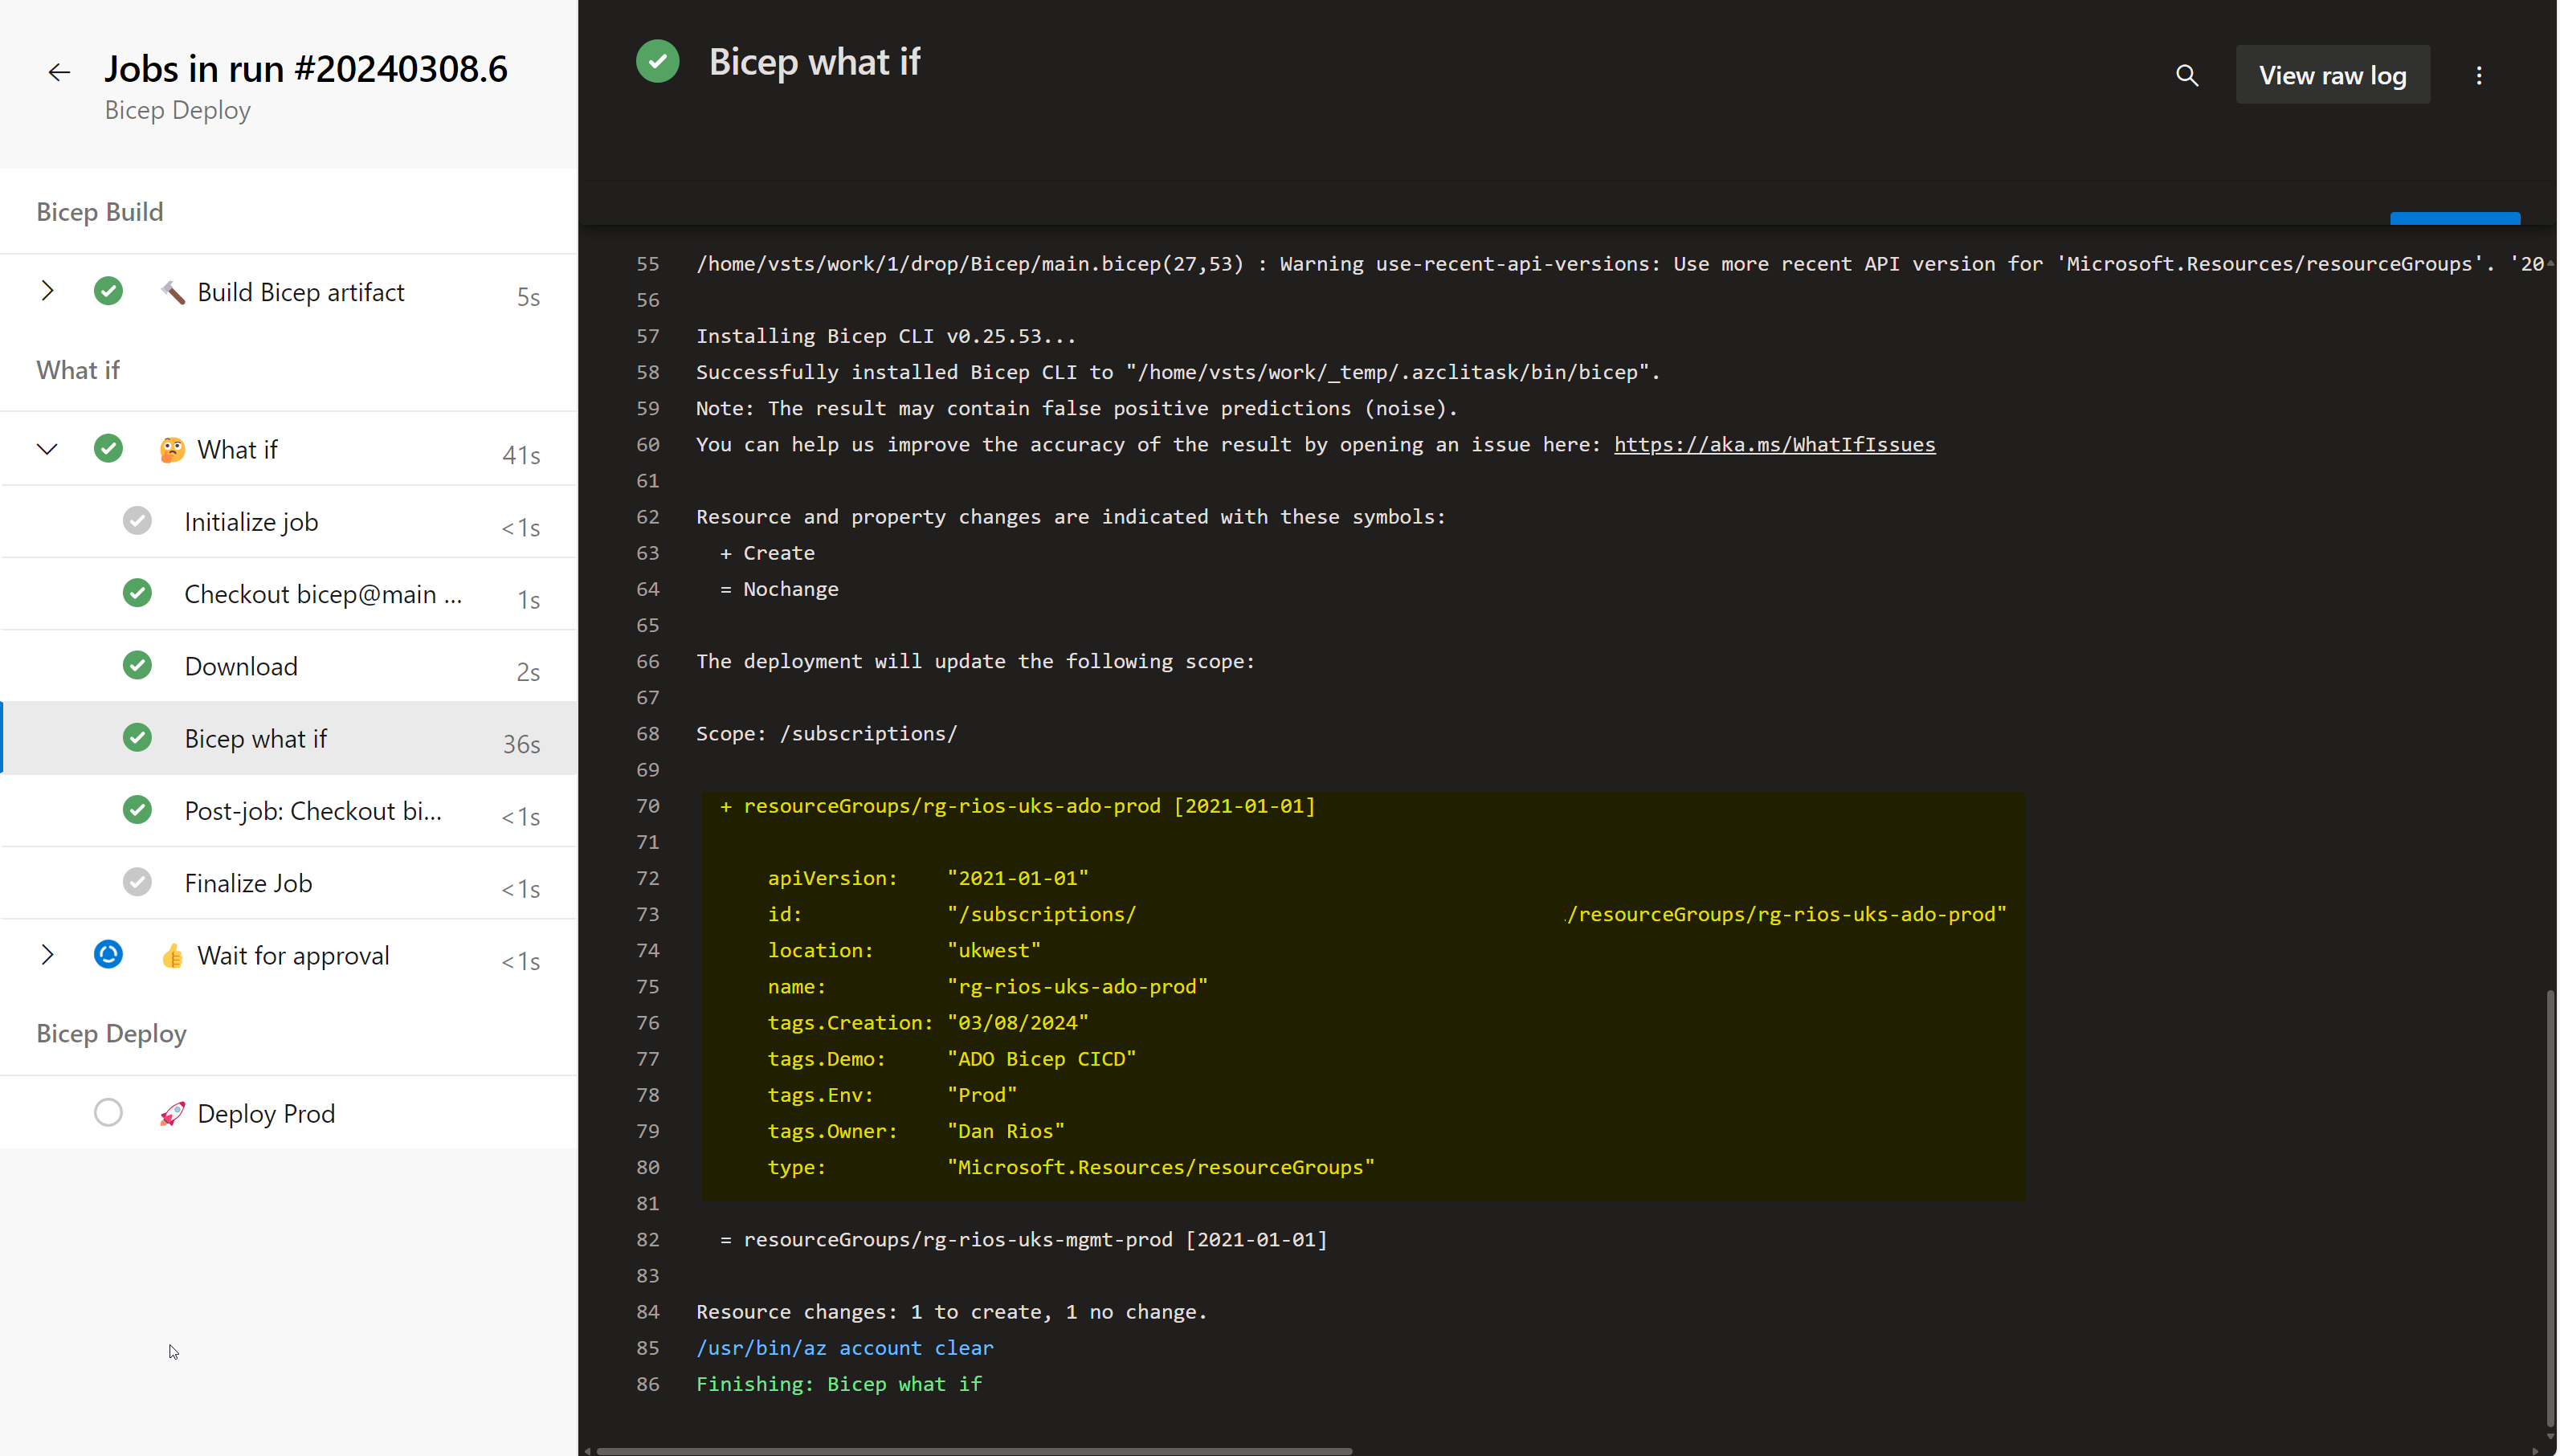2560x1456 pixels.
Task: Click blue waiting icon of Wait for approval
Action: (108, 954)
